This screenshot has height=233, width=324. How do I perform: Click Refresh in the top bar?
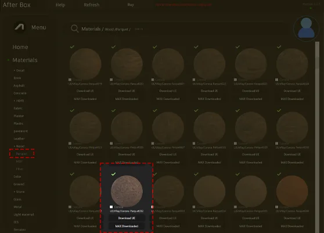pyautogui.click(x=92, y=5)
